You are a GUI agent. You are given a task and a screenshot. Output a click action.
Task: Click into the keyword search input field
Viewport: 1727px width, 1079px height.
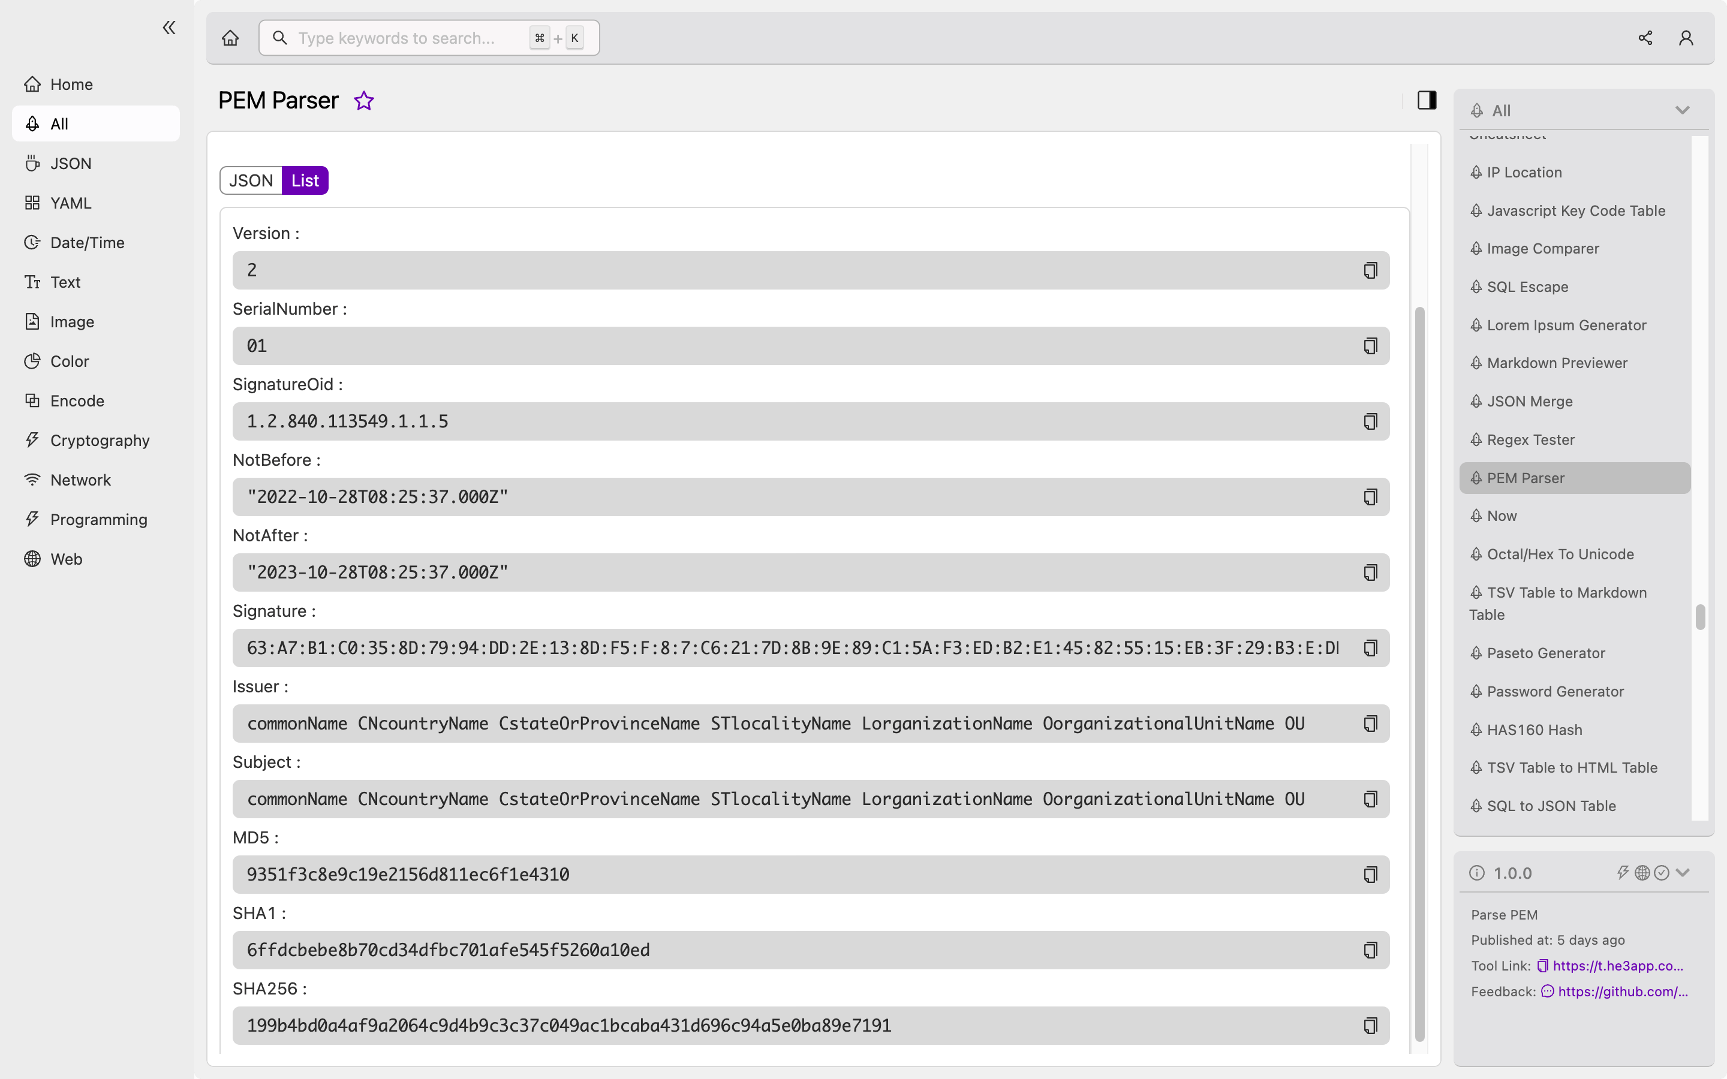coord(429,38)
